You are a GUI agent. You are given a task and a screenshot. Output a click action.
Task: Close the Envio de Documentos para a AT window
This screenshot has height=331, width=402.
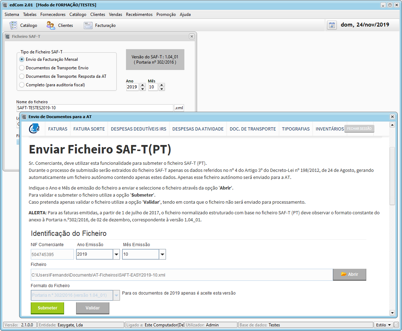coord(392,117)
